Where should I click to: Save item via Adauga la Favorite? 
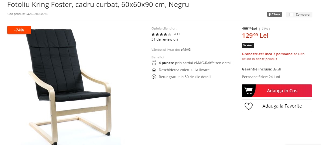277,106
